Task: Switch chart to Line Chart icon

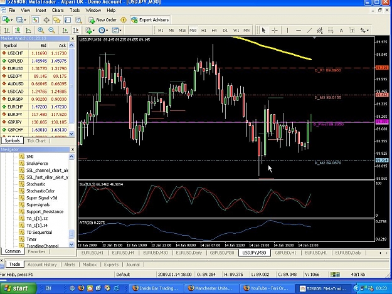Action: click(x=28, y=31)
